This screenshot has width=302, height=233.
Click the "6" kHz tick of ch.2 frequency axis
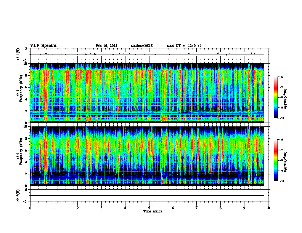click(x=26, y=150)
